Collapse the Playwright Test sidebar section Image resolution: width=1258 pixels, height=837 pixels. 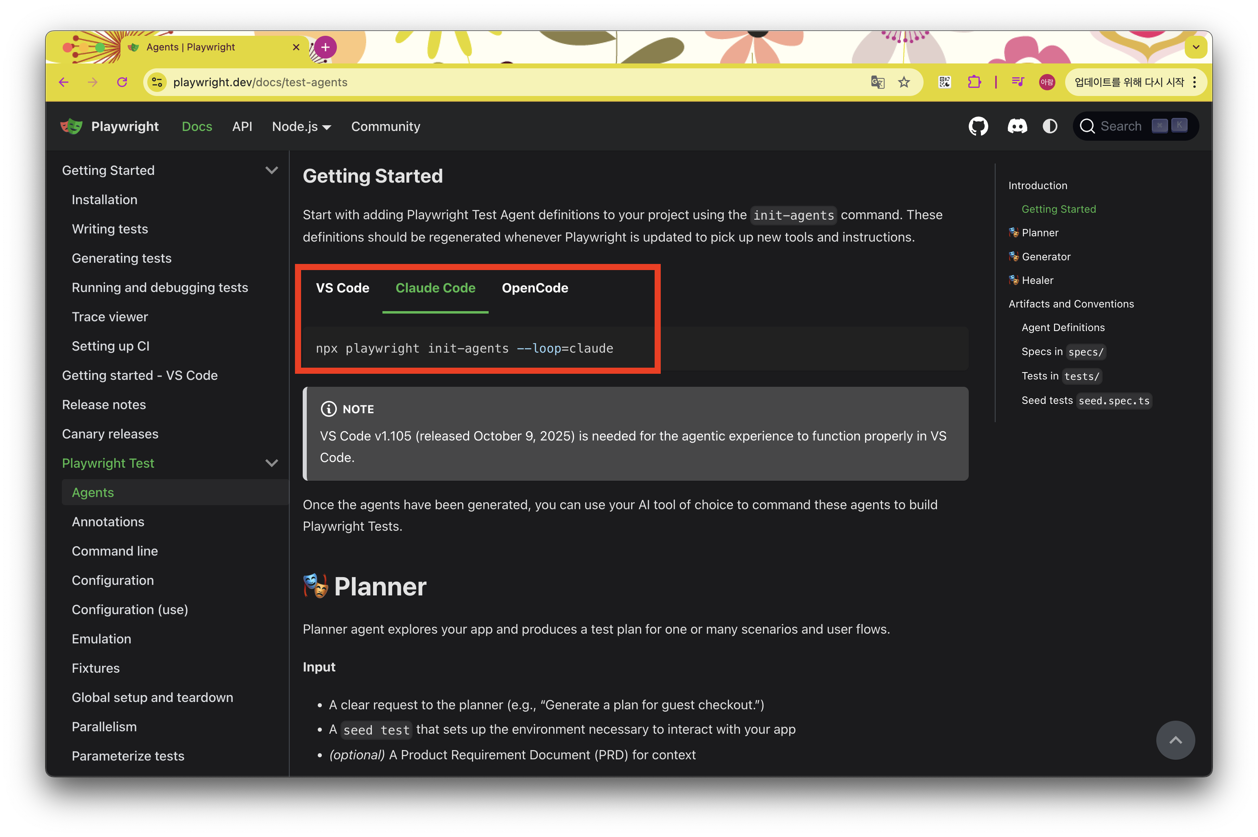271,463
